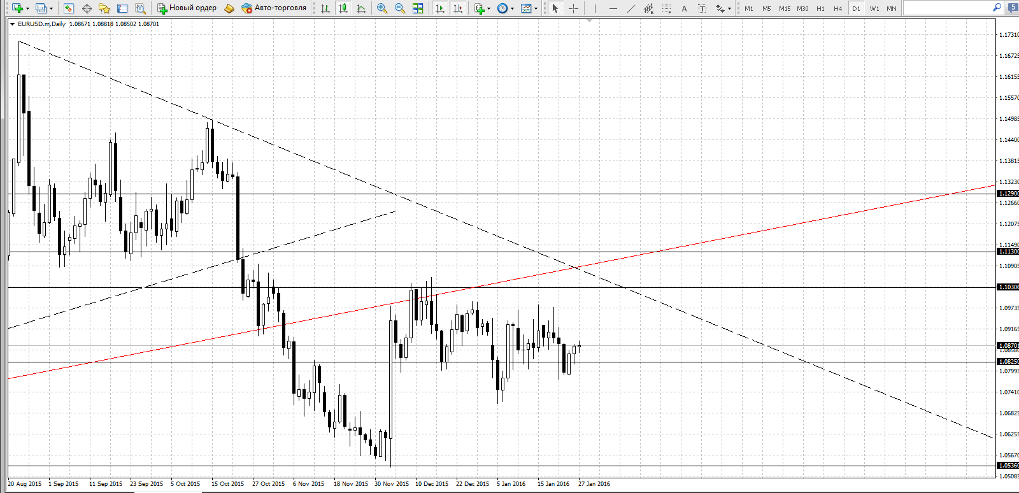Screen dimensions: 1019x493
Task: Show the Market Watch panel
Action: pyautogui.click(x=69, y=8)
